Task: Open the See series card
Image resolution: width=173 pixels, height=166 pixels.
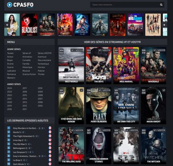Action: pyautogui.click(x=126, y=146)
